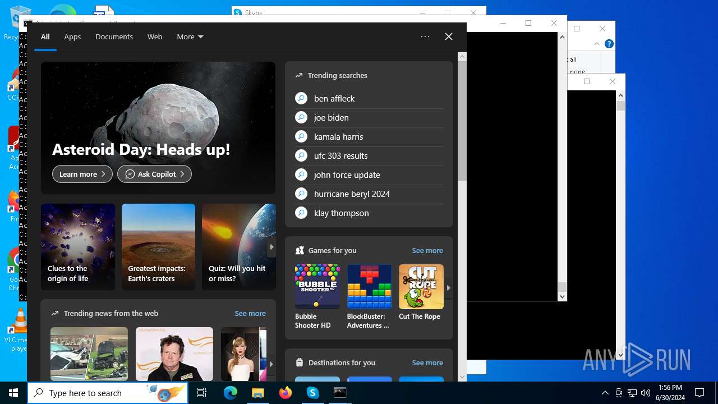Image resolution: width=718 pixels, height=404 pixels.
Task: Select the All search tab
Action: coord(45,36)
